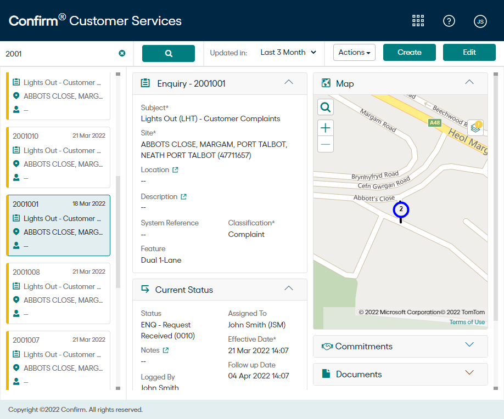Collapse the Current Status panel
The height and width of the screenshot is (419, 504).
coord(289,288)
